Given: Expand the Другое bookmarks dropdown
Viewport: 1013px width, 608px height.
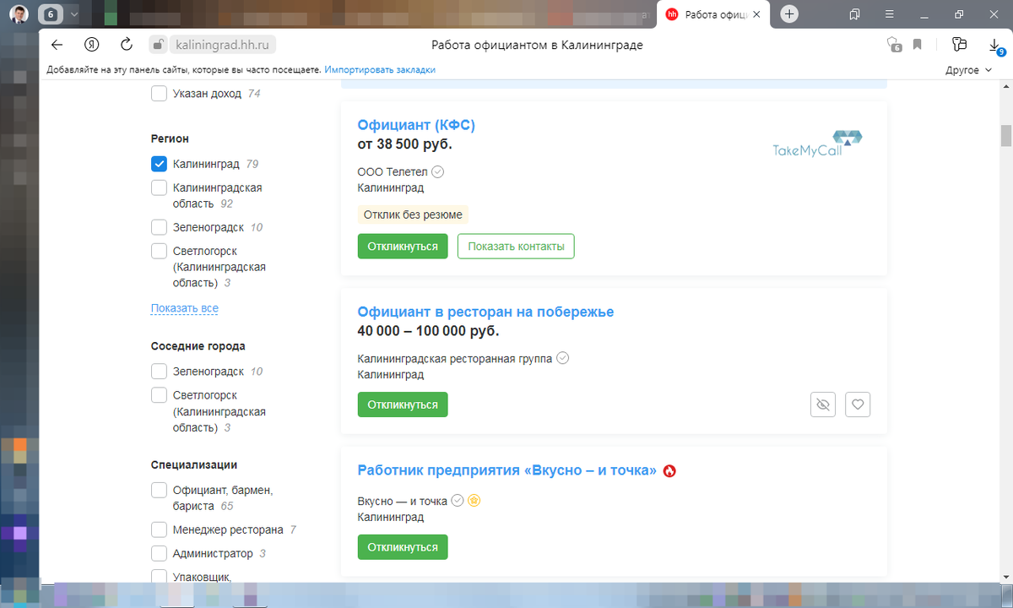Looking at the screenshot, I should click(969, 70).
